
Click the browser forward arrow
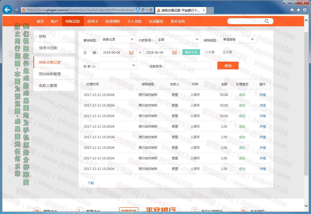pos(16,10)
